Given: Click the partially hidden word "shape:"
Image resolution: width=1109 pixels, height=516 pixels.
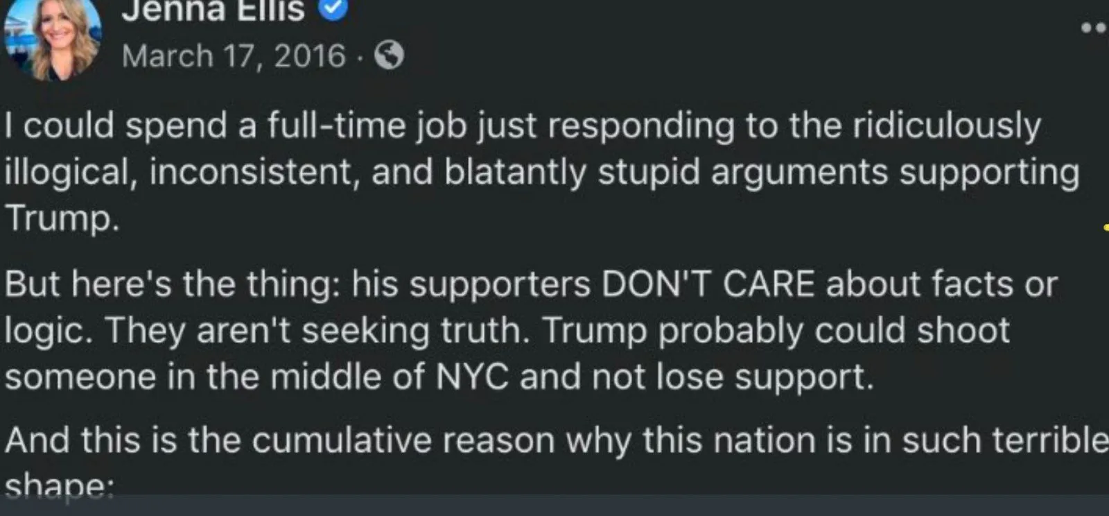Looking at the screenshot, I should coord(59,487).
